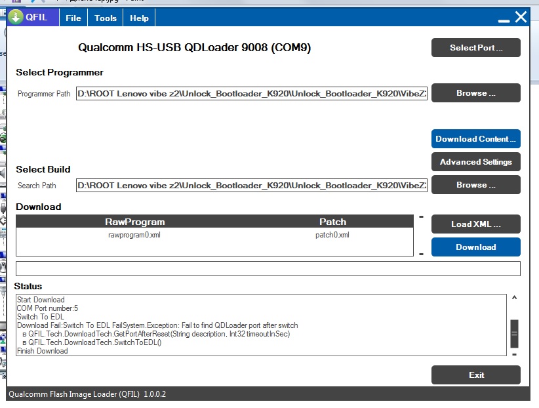The width and height of the screenshot is (539, 408).
Task: Open the File menu
Action: [x=73, y=18]
